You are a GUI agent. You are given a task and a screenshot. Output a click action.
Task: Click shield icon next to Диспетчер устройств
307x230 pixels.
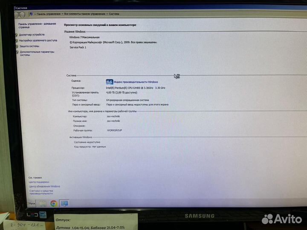[x=17, y=35]
